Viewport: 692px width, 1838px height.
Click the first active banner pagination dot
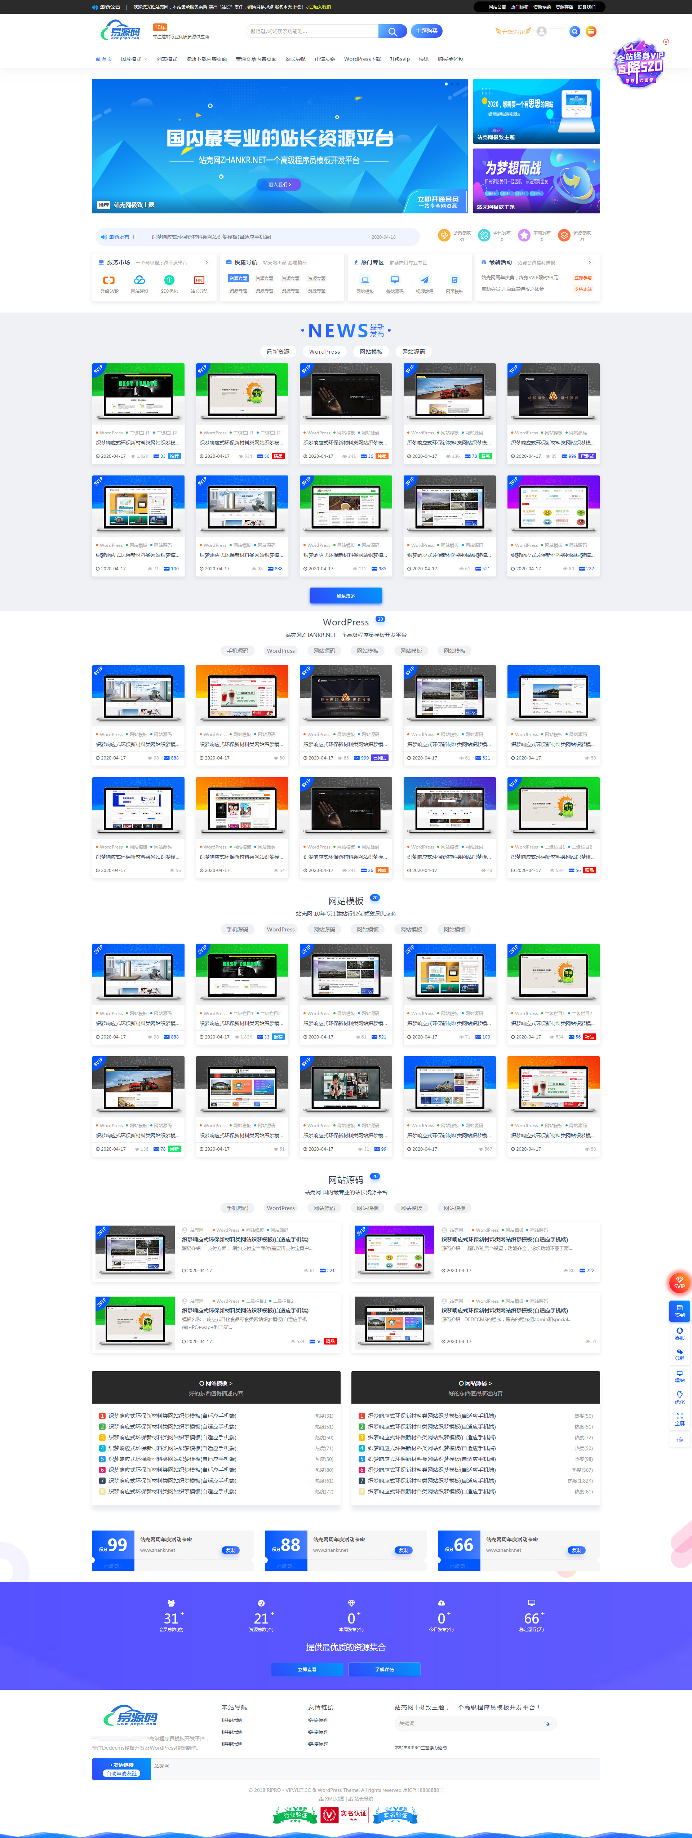click(x=447, y=84)
